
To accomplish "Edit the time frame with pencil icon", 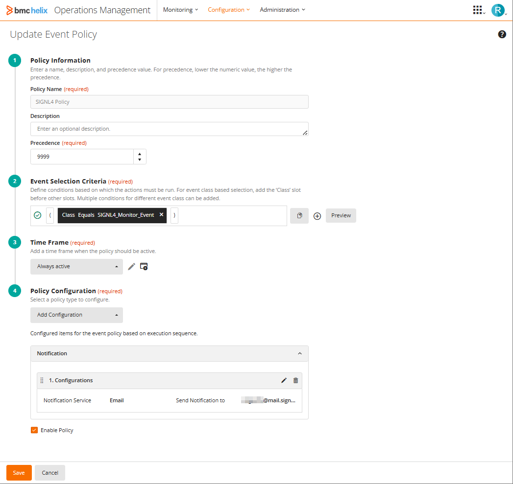I will click(131, 267).
